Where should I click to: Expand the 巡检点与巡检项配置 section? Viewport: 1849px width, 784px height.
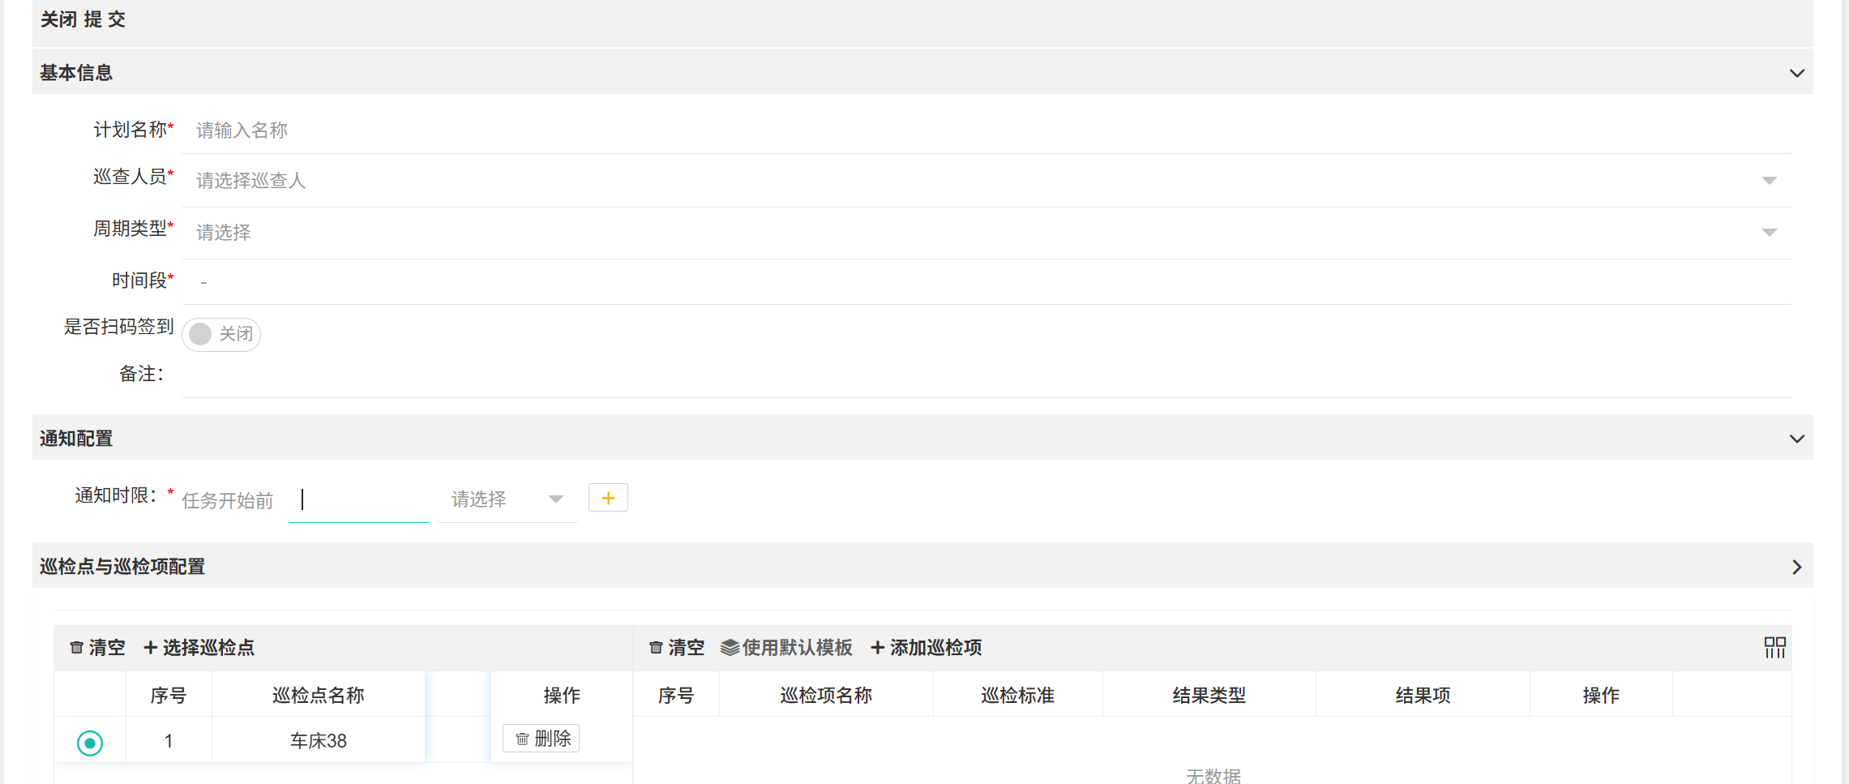click(1796, 567)
